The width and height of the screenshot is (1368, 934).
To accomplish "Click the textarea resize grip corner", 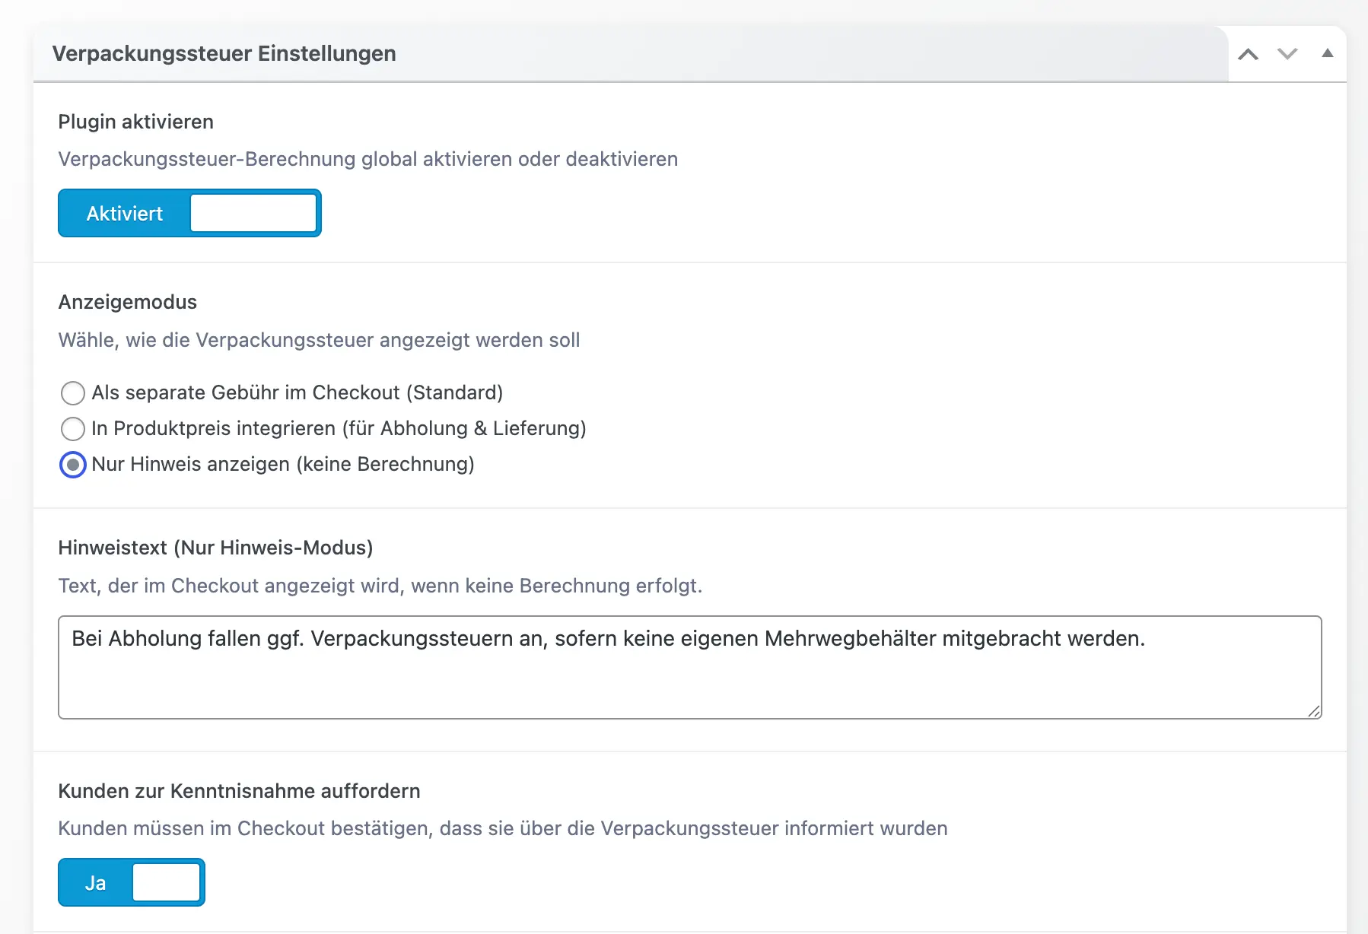I will [1314, 712].
